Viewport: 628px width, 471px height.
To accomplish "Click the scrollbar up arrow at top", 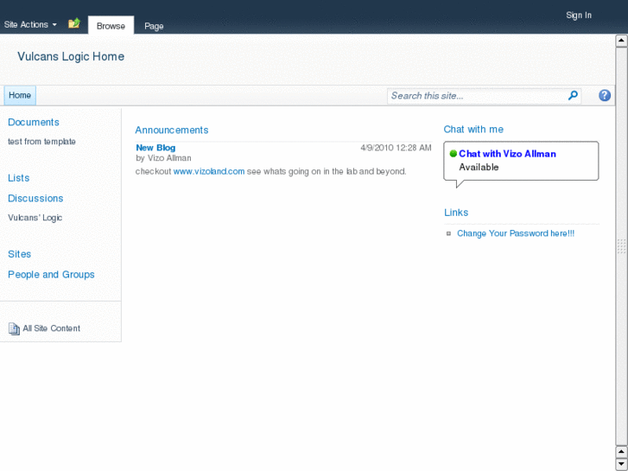I will click(x=621, y=41).
